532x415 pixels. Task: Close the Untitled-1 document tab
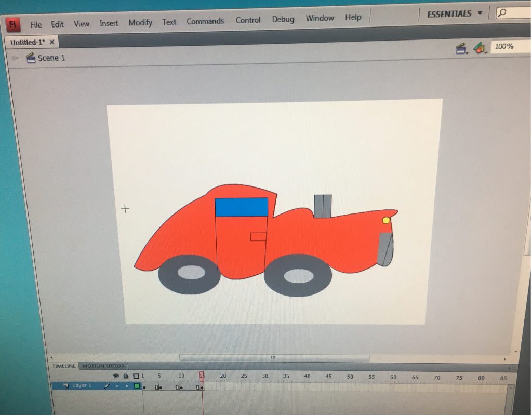click(51, 42)
